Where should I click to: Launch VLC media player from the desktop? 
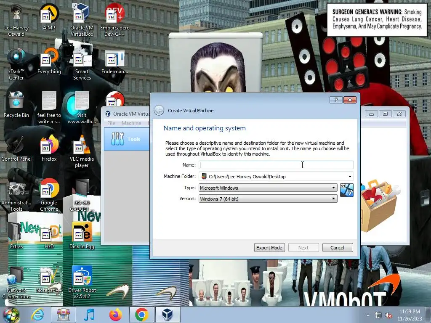pos(82,151)
